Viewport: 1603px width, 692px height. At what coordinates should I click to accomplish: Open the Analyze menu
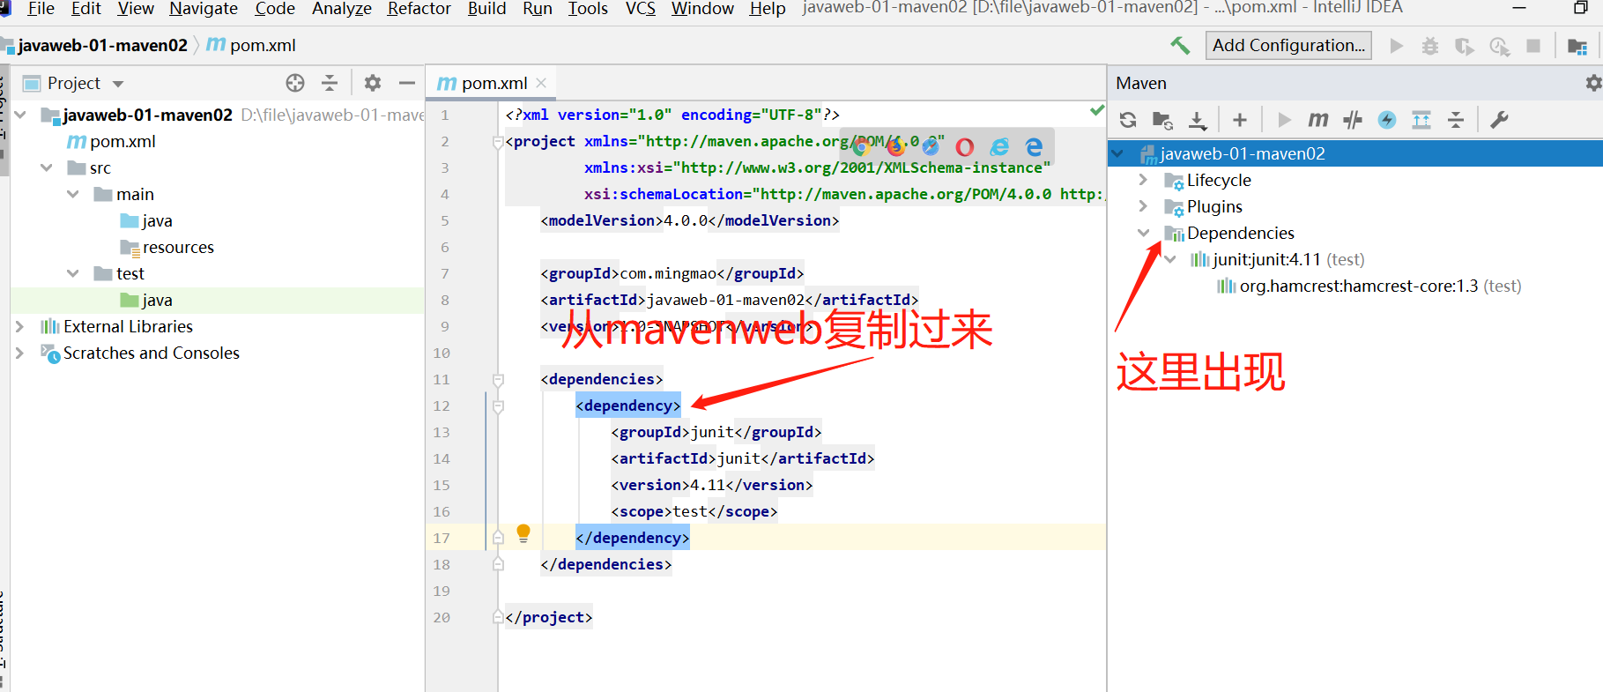coord(342,9)
